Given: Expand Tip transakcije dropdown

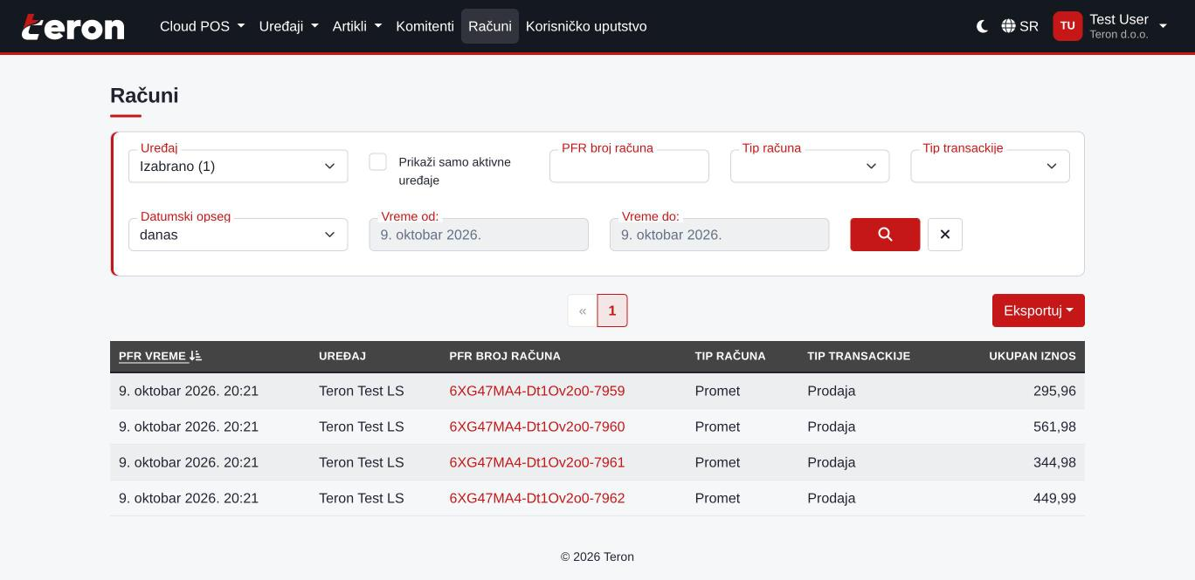Looking at the screenshot, I should pos(990,167).
